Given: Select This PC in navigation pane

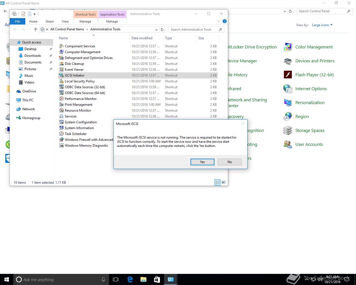Looking at the screenshot, I should click(28, 100).
